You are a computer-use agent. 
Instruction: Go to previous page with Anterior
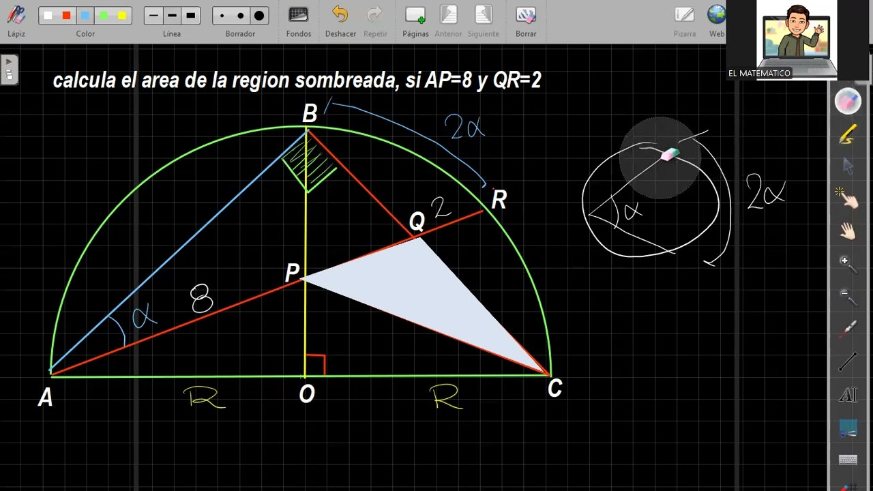[x=448, y=15]
